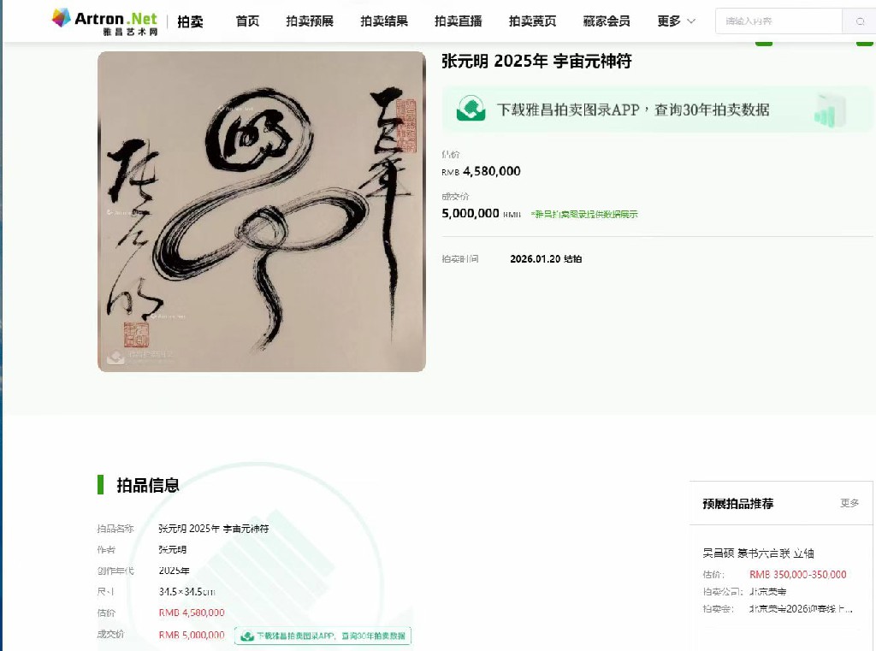Click the green APP icon in download banner
The height and width of the screenshot is (651, 876).
tap(471, 109)
